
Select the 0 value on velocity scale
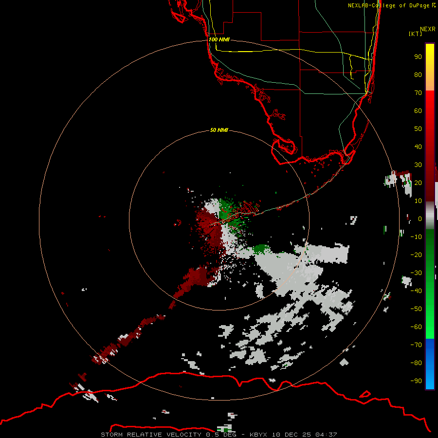420,219
